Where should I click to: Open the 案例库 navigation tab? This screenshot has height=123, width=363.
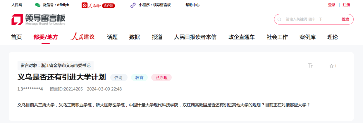click(308, 37)
